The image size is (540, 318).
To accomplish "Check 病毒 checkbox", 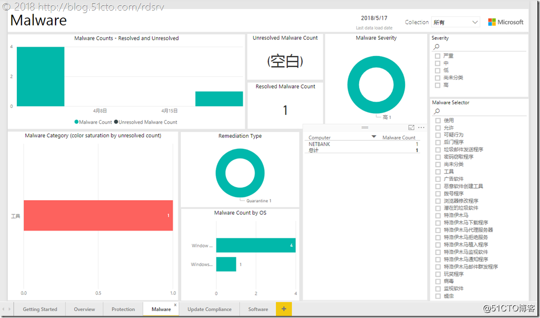I will click(x=438, y=281).
